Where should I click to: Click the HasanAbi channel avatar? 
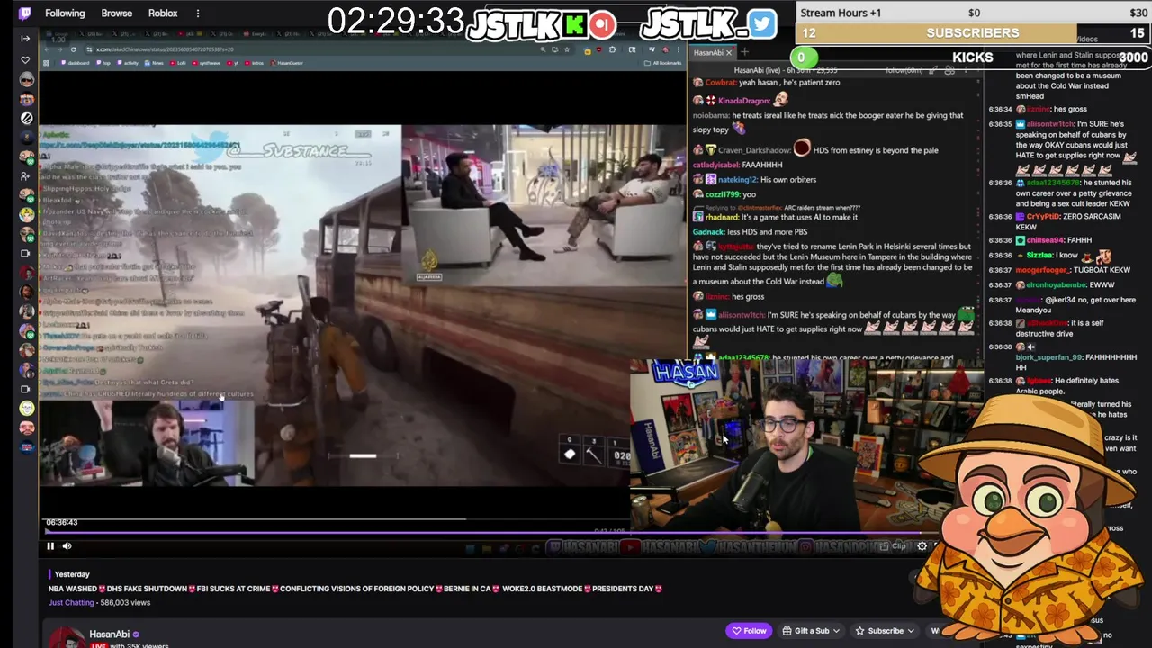tap(67, 637)
